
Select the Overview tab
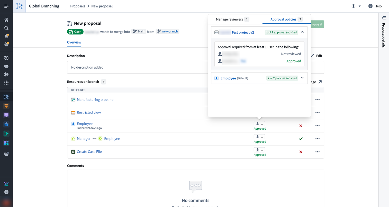[74, 42]
